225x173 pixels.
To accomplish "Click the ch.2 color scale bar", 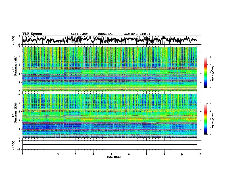I will click(x=205, y=119).
